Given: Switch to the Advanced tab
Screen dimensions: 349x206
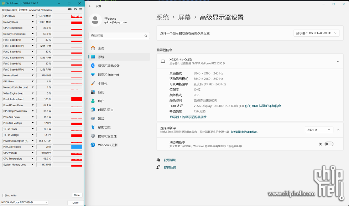Looking at the screenshot, I should (34, 10).
